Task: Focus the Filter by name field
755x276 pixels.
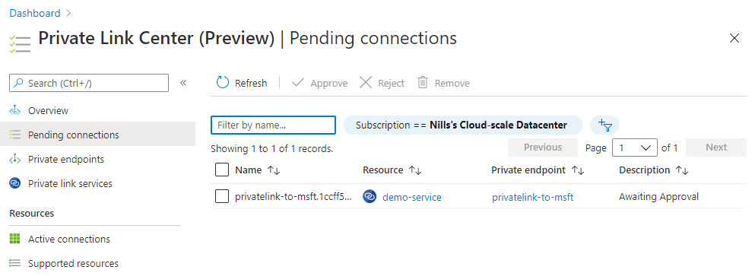Action: (273, 125)
